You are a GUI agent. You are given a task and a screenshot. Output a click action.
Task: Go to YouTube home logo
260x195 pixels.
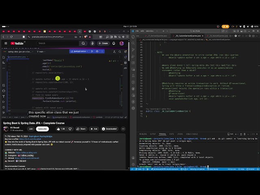tap(17, 43)
